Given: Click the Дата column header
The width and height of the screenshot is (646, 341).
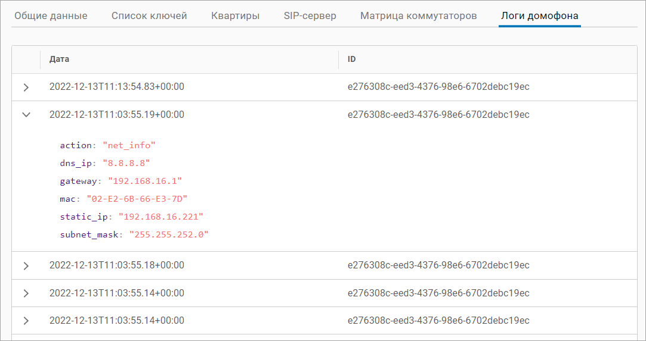Looking at the screenshot, I should 59,60.
